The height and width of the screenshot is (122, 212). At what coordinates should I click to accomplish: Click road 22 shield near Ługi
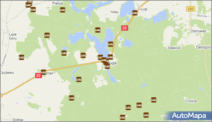pos(125,28)
